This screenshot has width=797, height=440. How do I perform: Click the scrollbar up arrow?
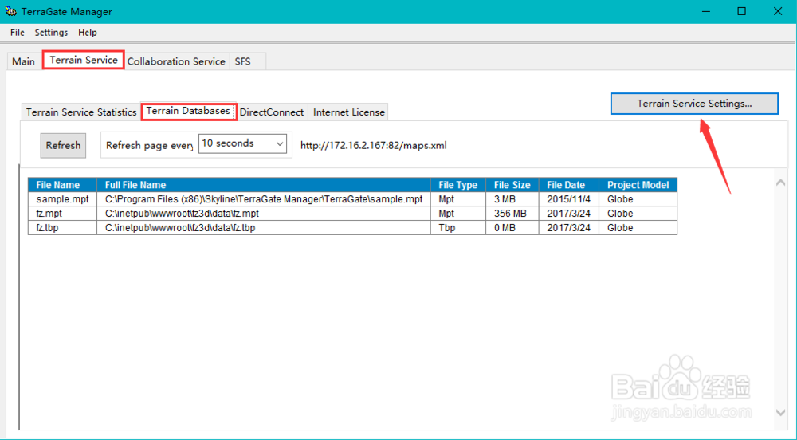[x=781, y=183]
